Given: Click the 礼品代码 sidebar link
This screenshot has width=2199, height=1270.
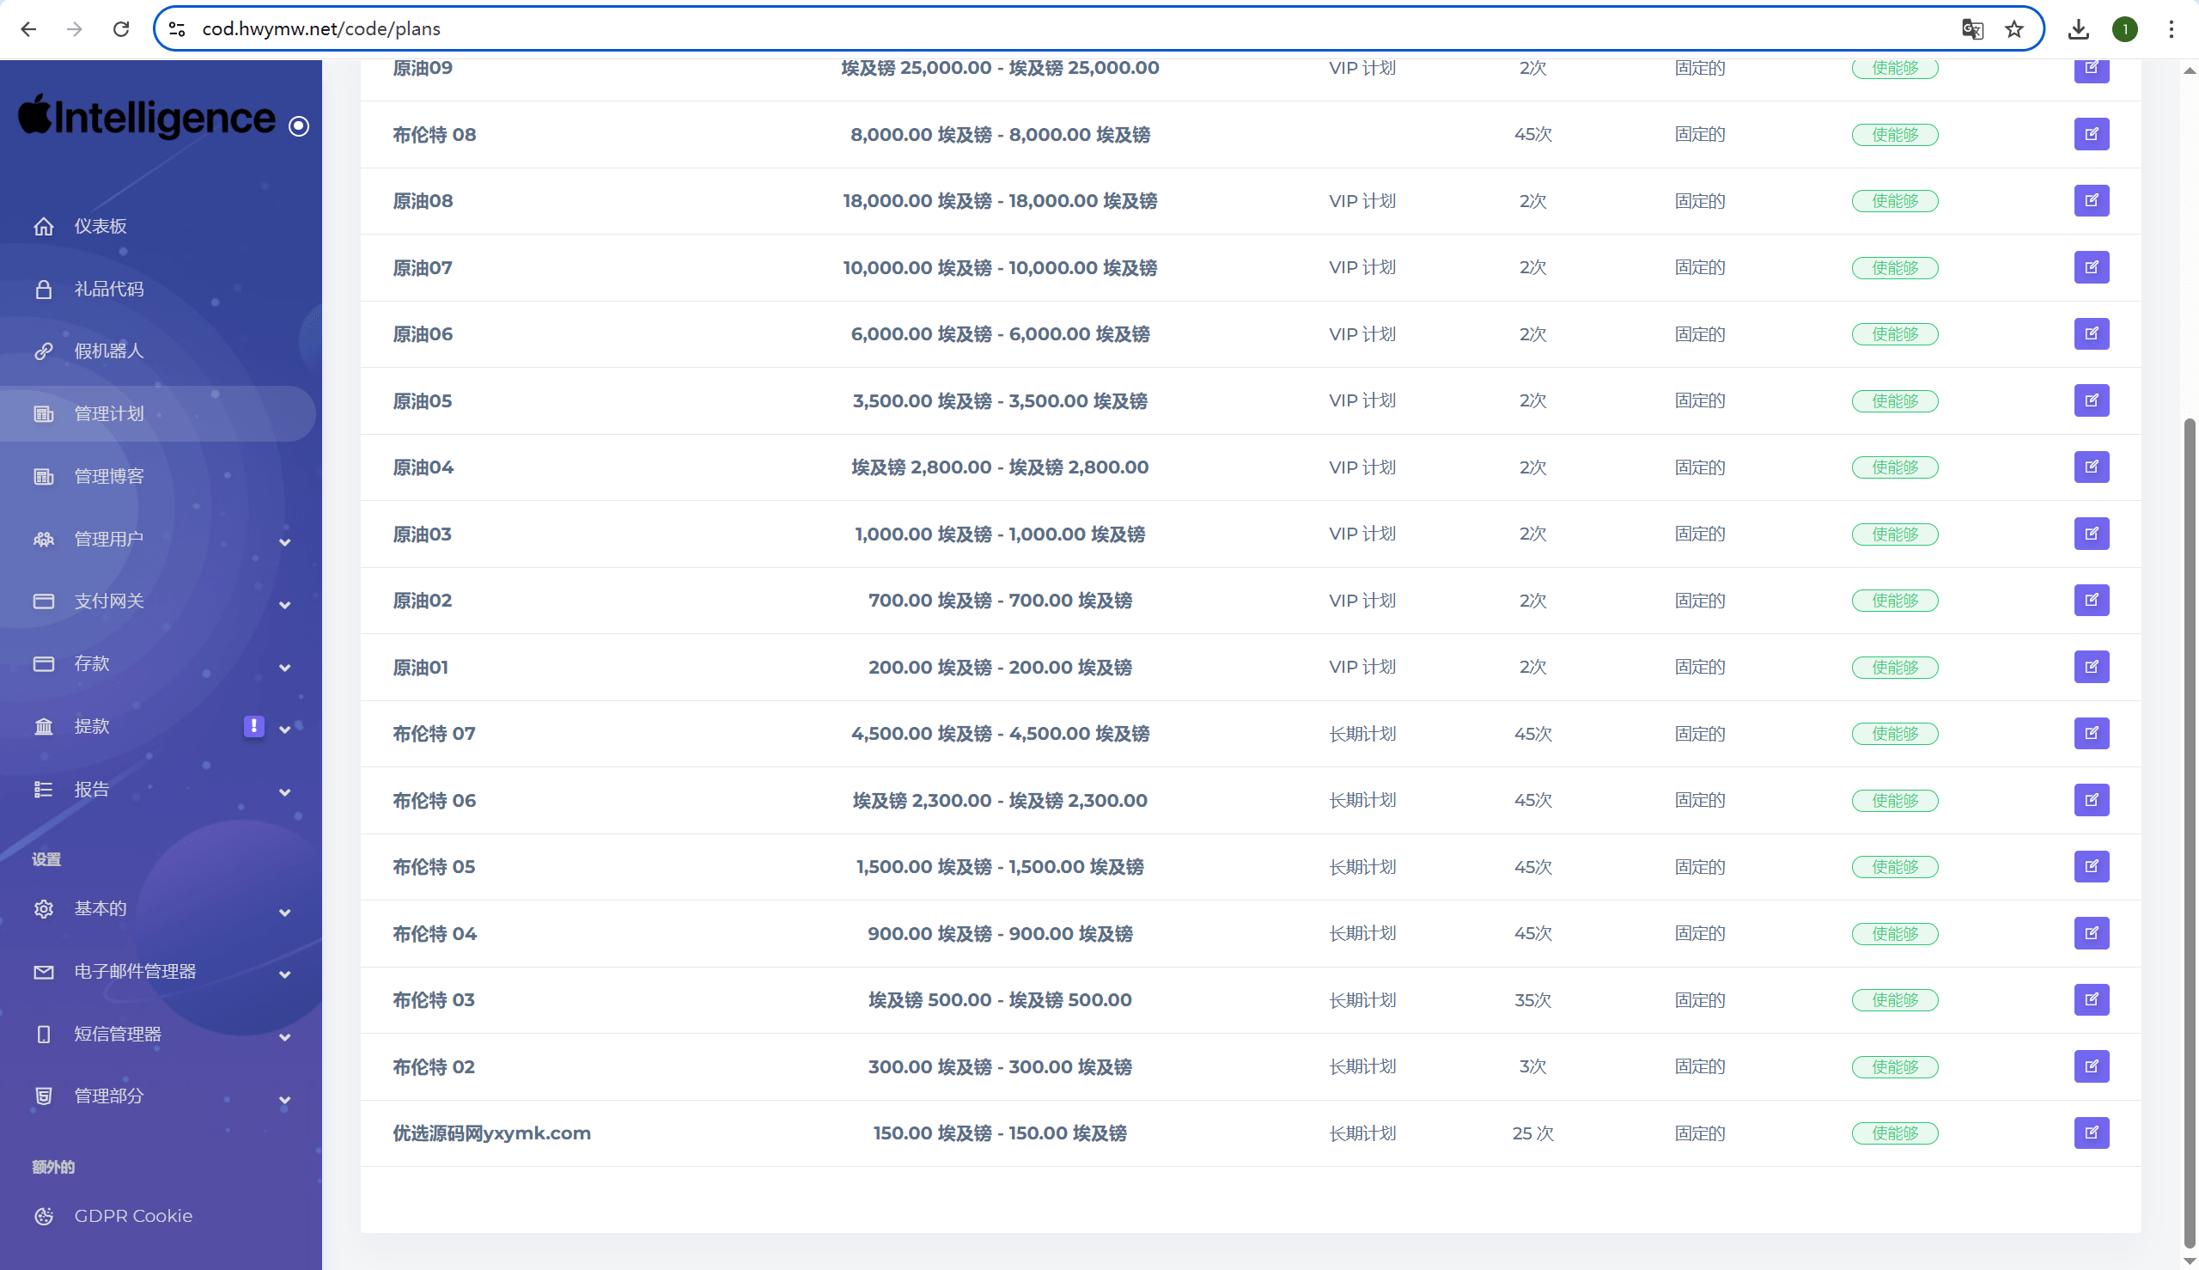Looking at the screenshot, I should click(108, 289).
